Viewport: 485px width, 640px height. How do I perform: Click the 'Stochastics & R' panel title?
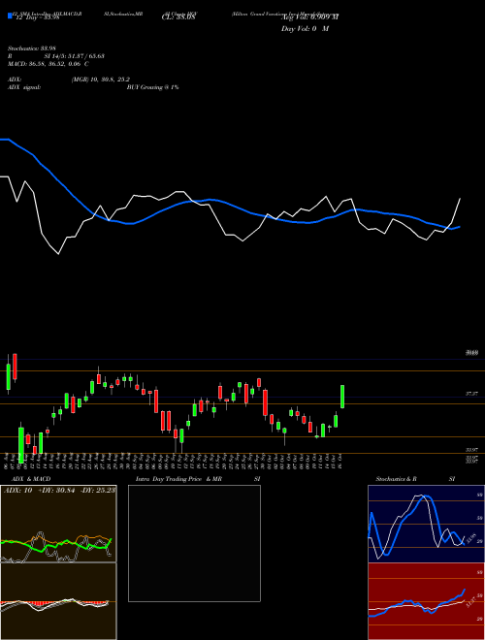(x=397, y=479)
